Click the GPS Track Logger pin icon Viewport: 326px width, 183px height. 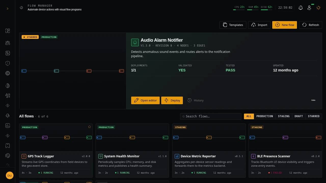tap(24, 156)
